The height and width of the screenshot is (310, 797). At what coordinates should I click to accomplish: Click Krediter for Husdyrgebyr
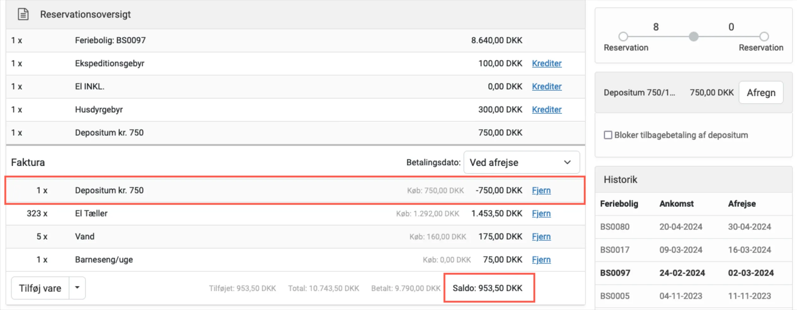pos(547,109)
